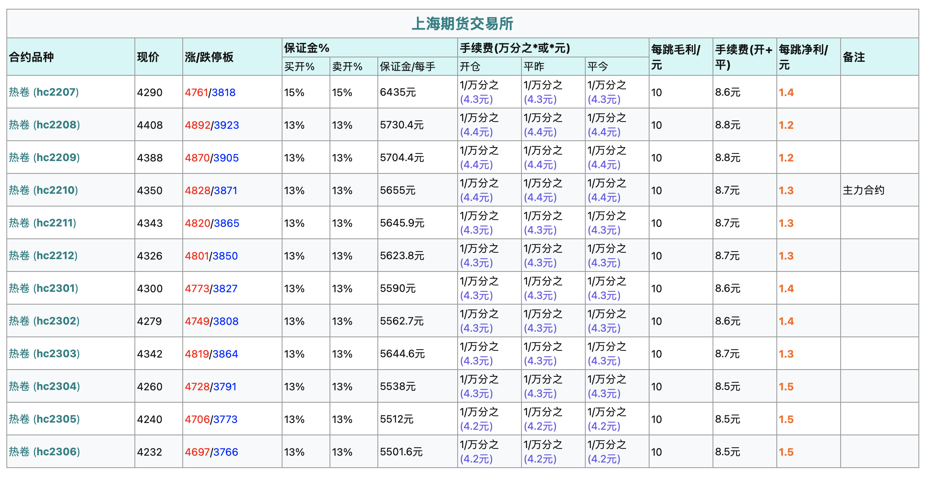Open the 热卷 (hc2207) contract link
932x480 pixels.
click(x=44, y=92)
